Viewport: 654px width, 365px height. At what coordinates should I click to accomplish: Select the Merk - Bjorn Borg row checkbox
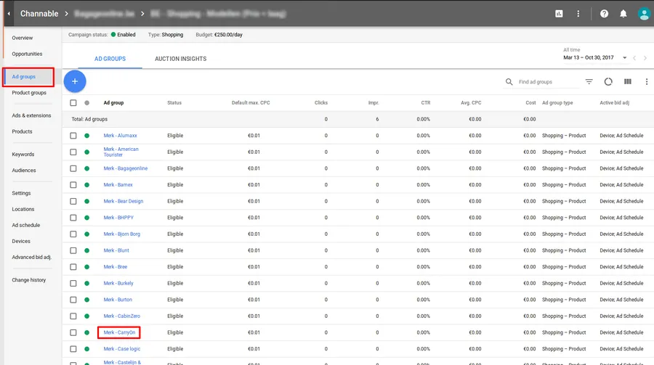pyautogui.click(x=73, y=234)
